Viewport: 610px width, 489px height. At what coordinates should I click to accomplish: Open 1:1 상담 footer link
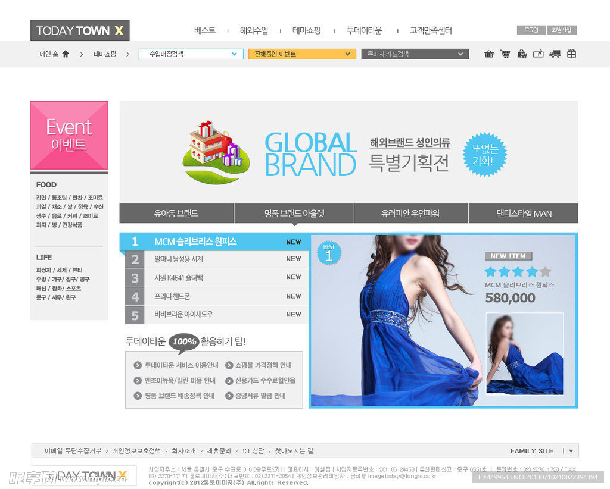(253, 451)
